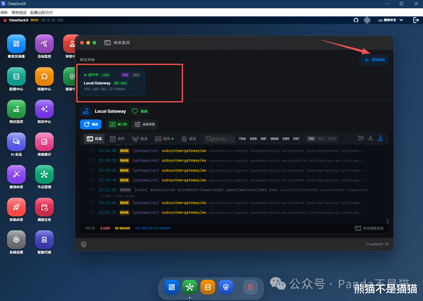423x301 pixels.
Task: Select 500 lines log limit
Action: [x=321, y=139]
